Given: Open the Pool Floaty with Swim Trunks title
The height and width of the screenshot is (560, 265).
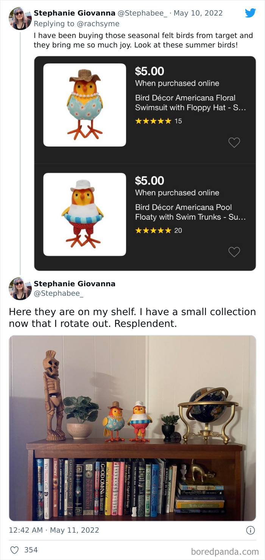Looking at the screenshot, I should 190,212.
